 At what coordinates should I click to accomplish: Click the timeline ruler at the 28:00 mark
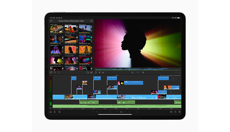tap(116, 109)
